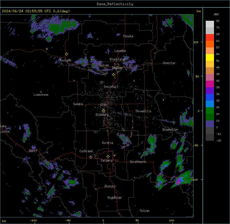Click the Sundre label
This screenshot has height=224, width=230.
pyautogui.click(x=78, y=104)
